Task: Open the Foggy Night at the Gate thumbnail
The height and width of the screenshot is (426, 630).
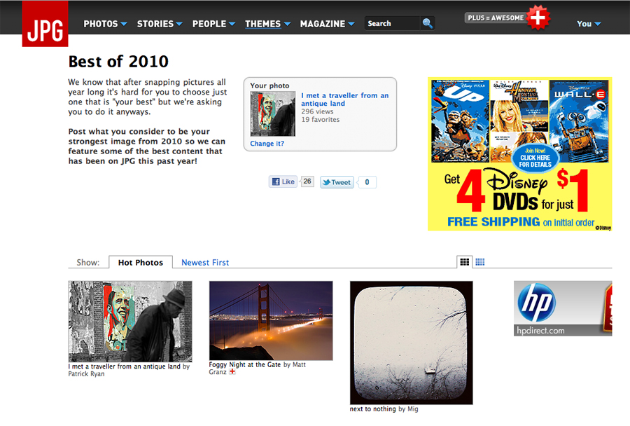Action: (x=271, y=320)
